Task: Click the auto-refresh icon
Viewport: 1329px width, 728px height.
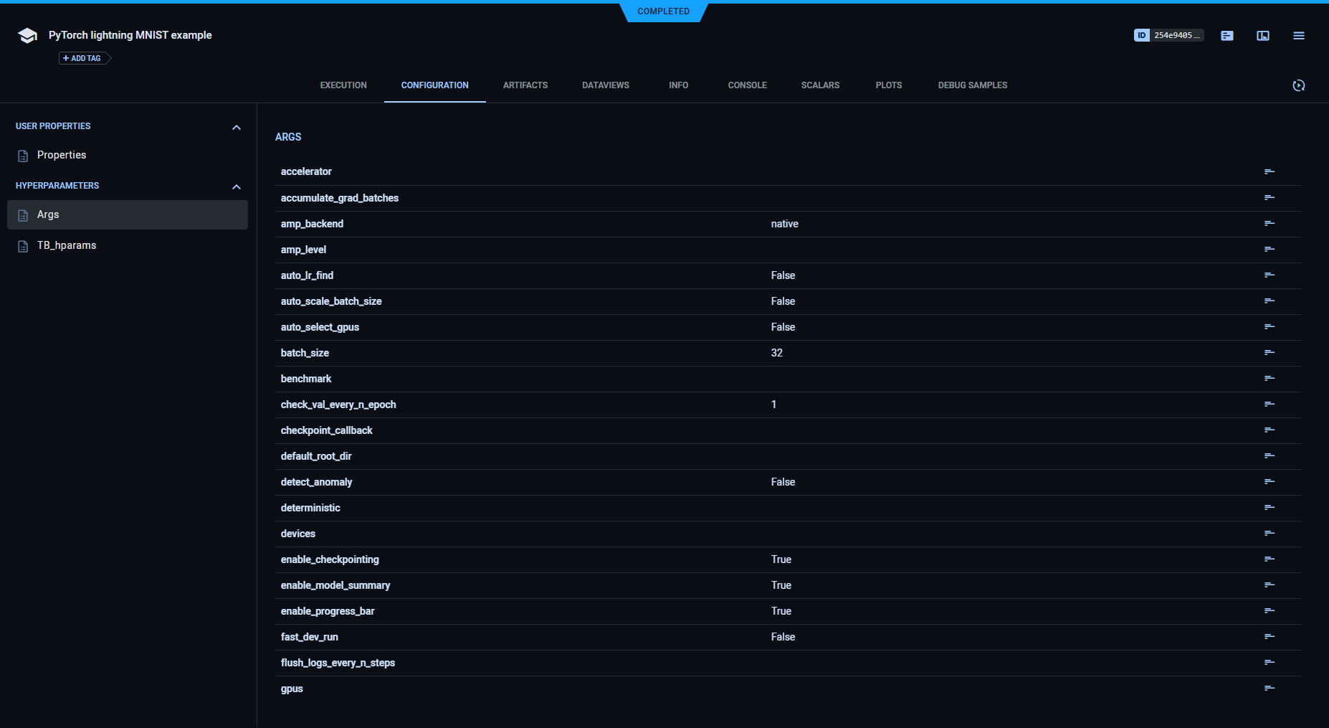Action: click(1298, 85)
